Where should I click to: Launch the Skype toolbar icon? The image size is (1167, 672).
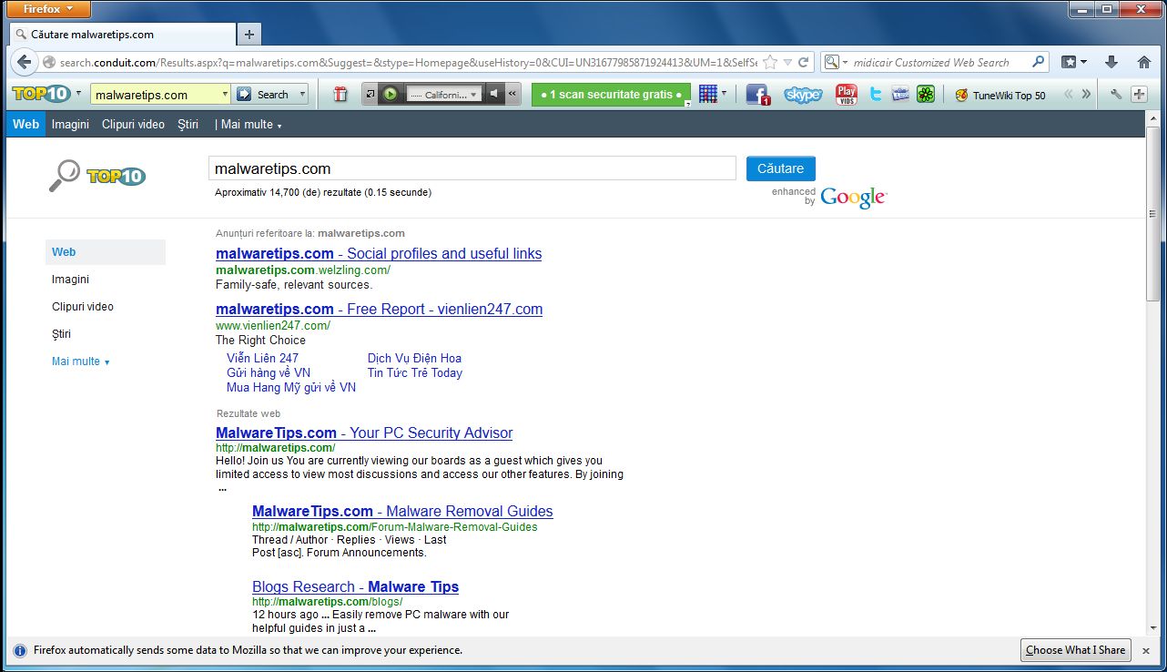click(803, 94)
